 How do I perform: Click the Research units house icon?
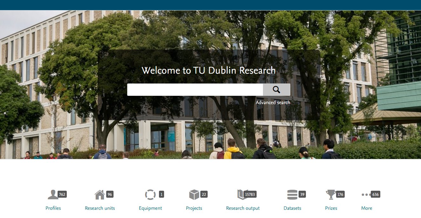click(x=100, y=195)
